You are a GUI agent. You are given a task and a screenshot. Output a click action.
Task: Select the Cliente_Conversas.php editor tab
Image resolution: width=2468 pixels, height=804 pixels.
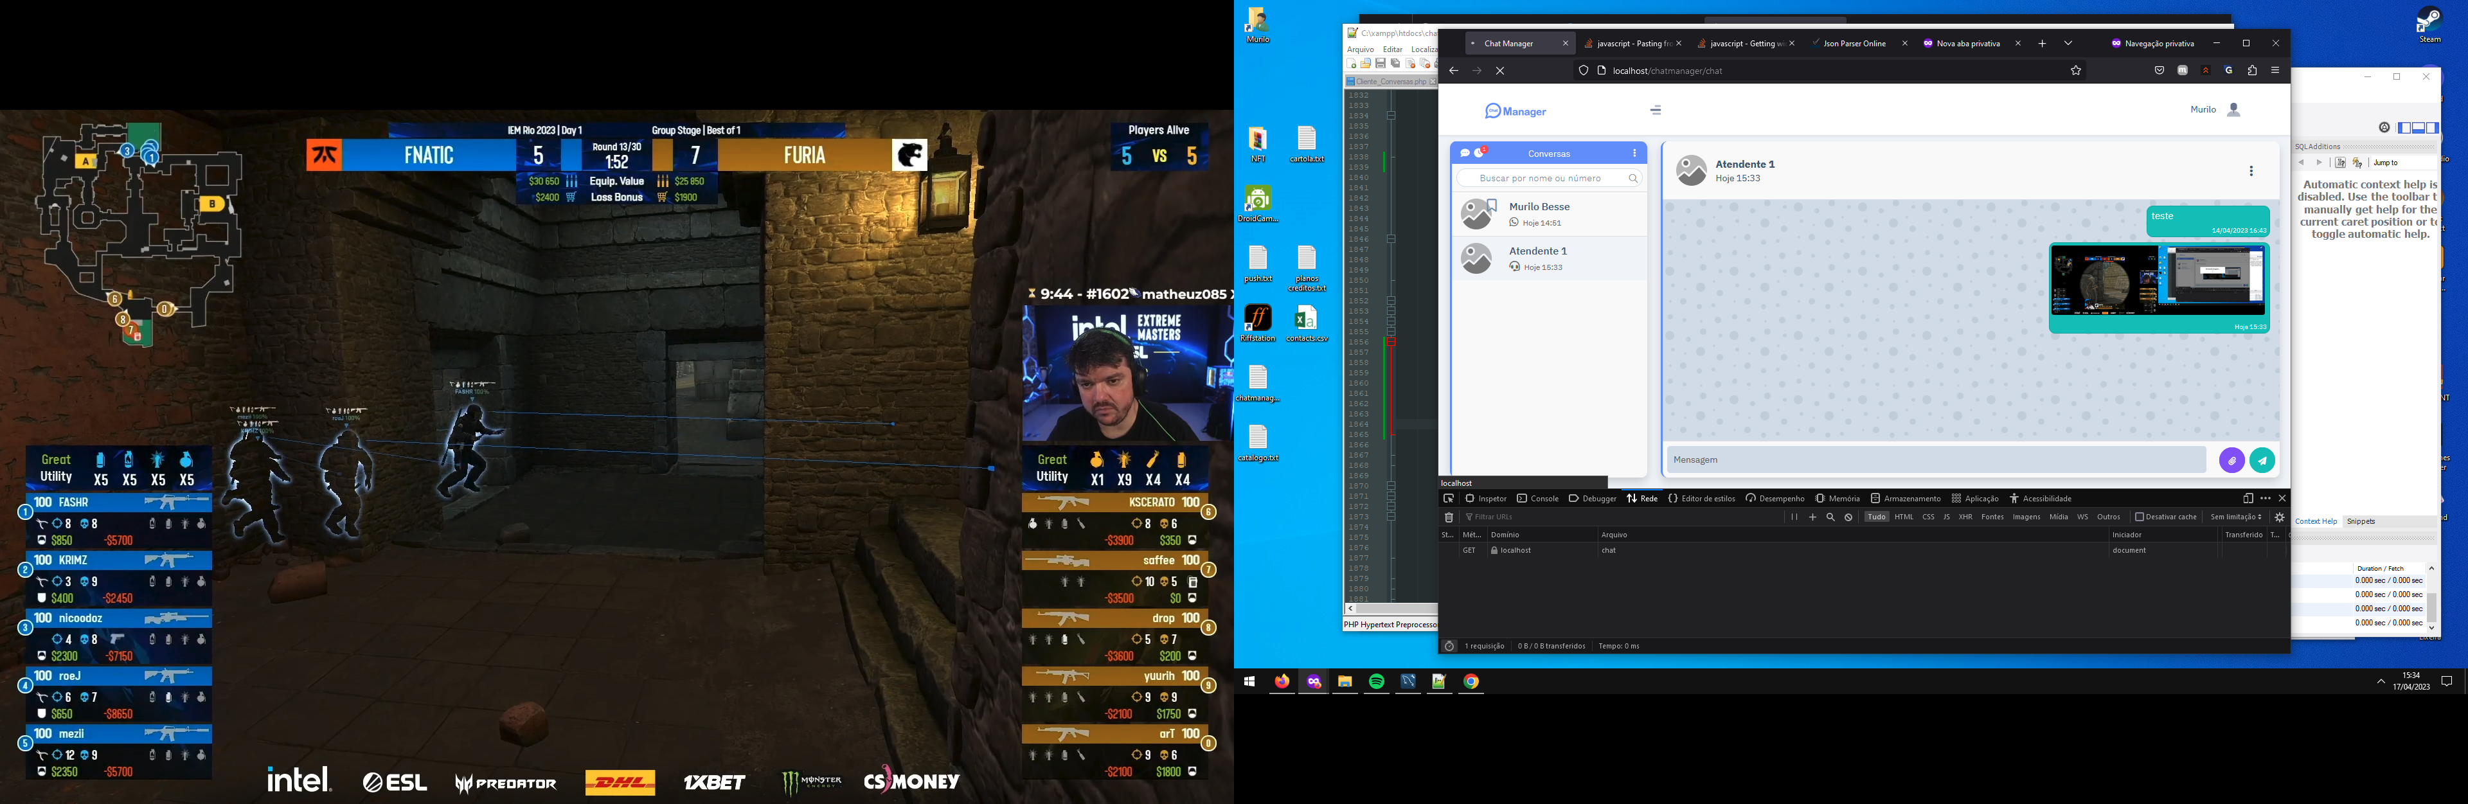point(1391,82)
